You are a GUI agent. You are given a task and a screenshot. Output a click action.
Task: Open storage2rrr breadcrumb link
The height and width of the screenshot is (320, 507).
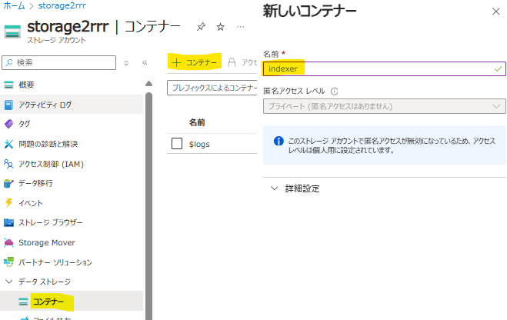(x=62, y=5)
